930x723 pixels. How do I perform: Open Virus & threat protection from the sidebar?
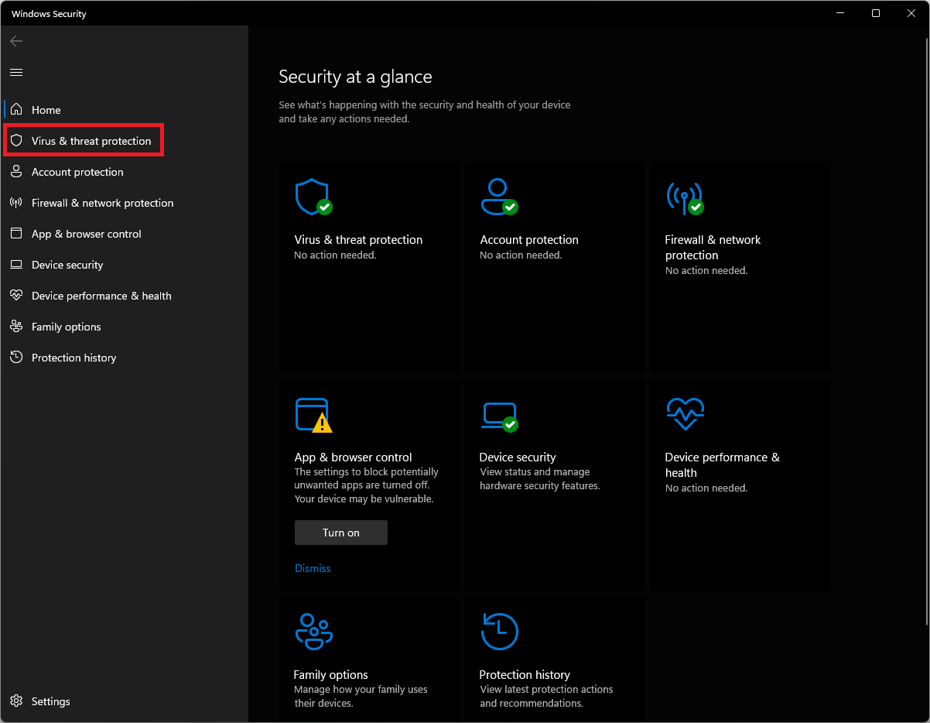(83, 140)
